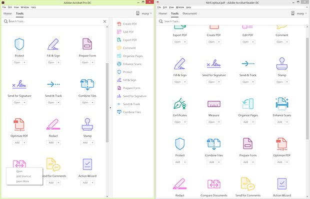Screen dimensions: 310x199
Task: Choose Add Shortcut in the context menu
Action: (23, 177)
